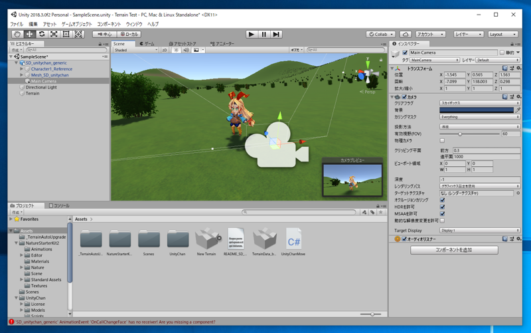Switch to the Game tab
The height and width of the screenshot is (333, 531).
[147, 44]
